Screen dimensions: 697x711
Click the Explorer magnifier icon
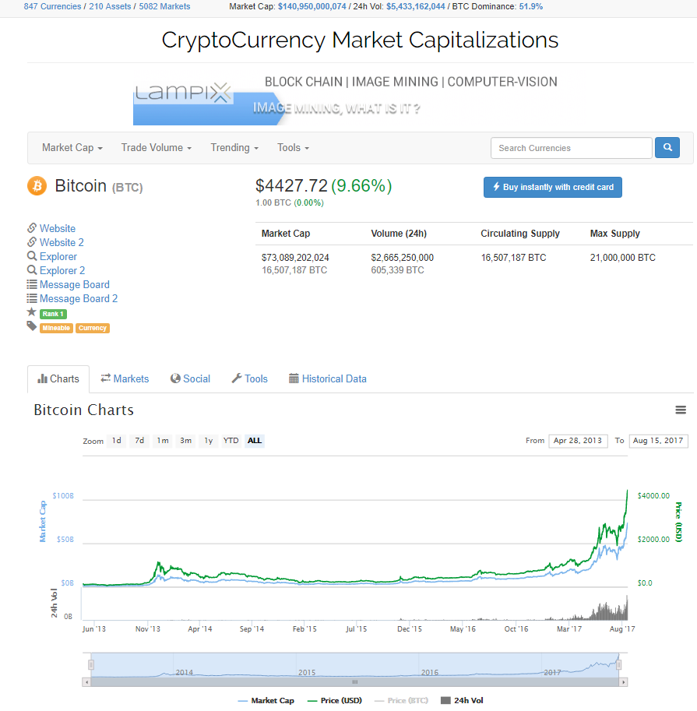[x=32, y=256]
